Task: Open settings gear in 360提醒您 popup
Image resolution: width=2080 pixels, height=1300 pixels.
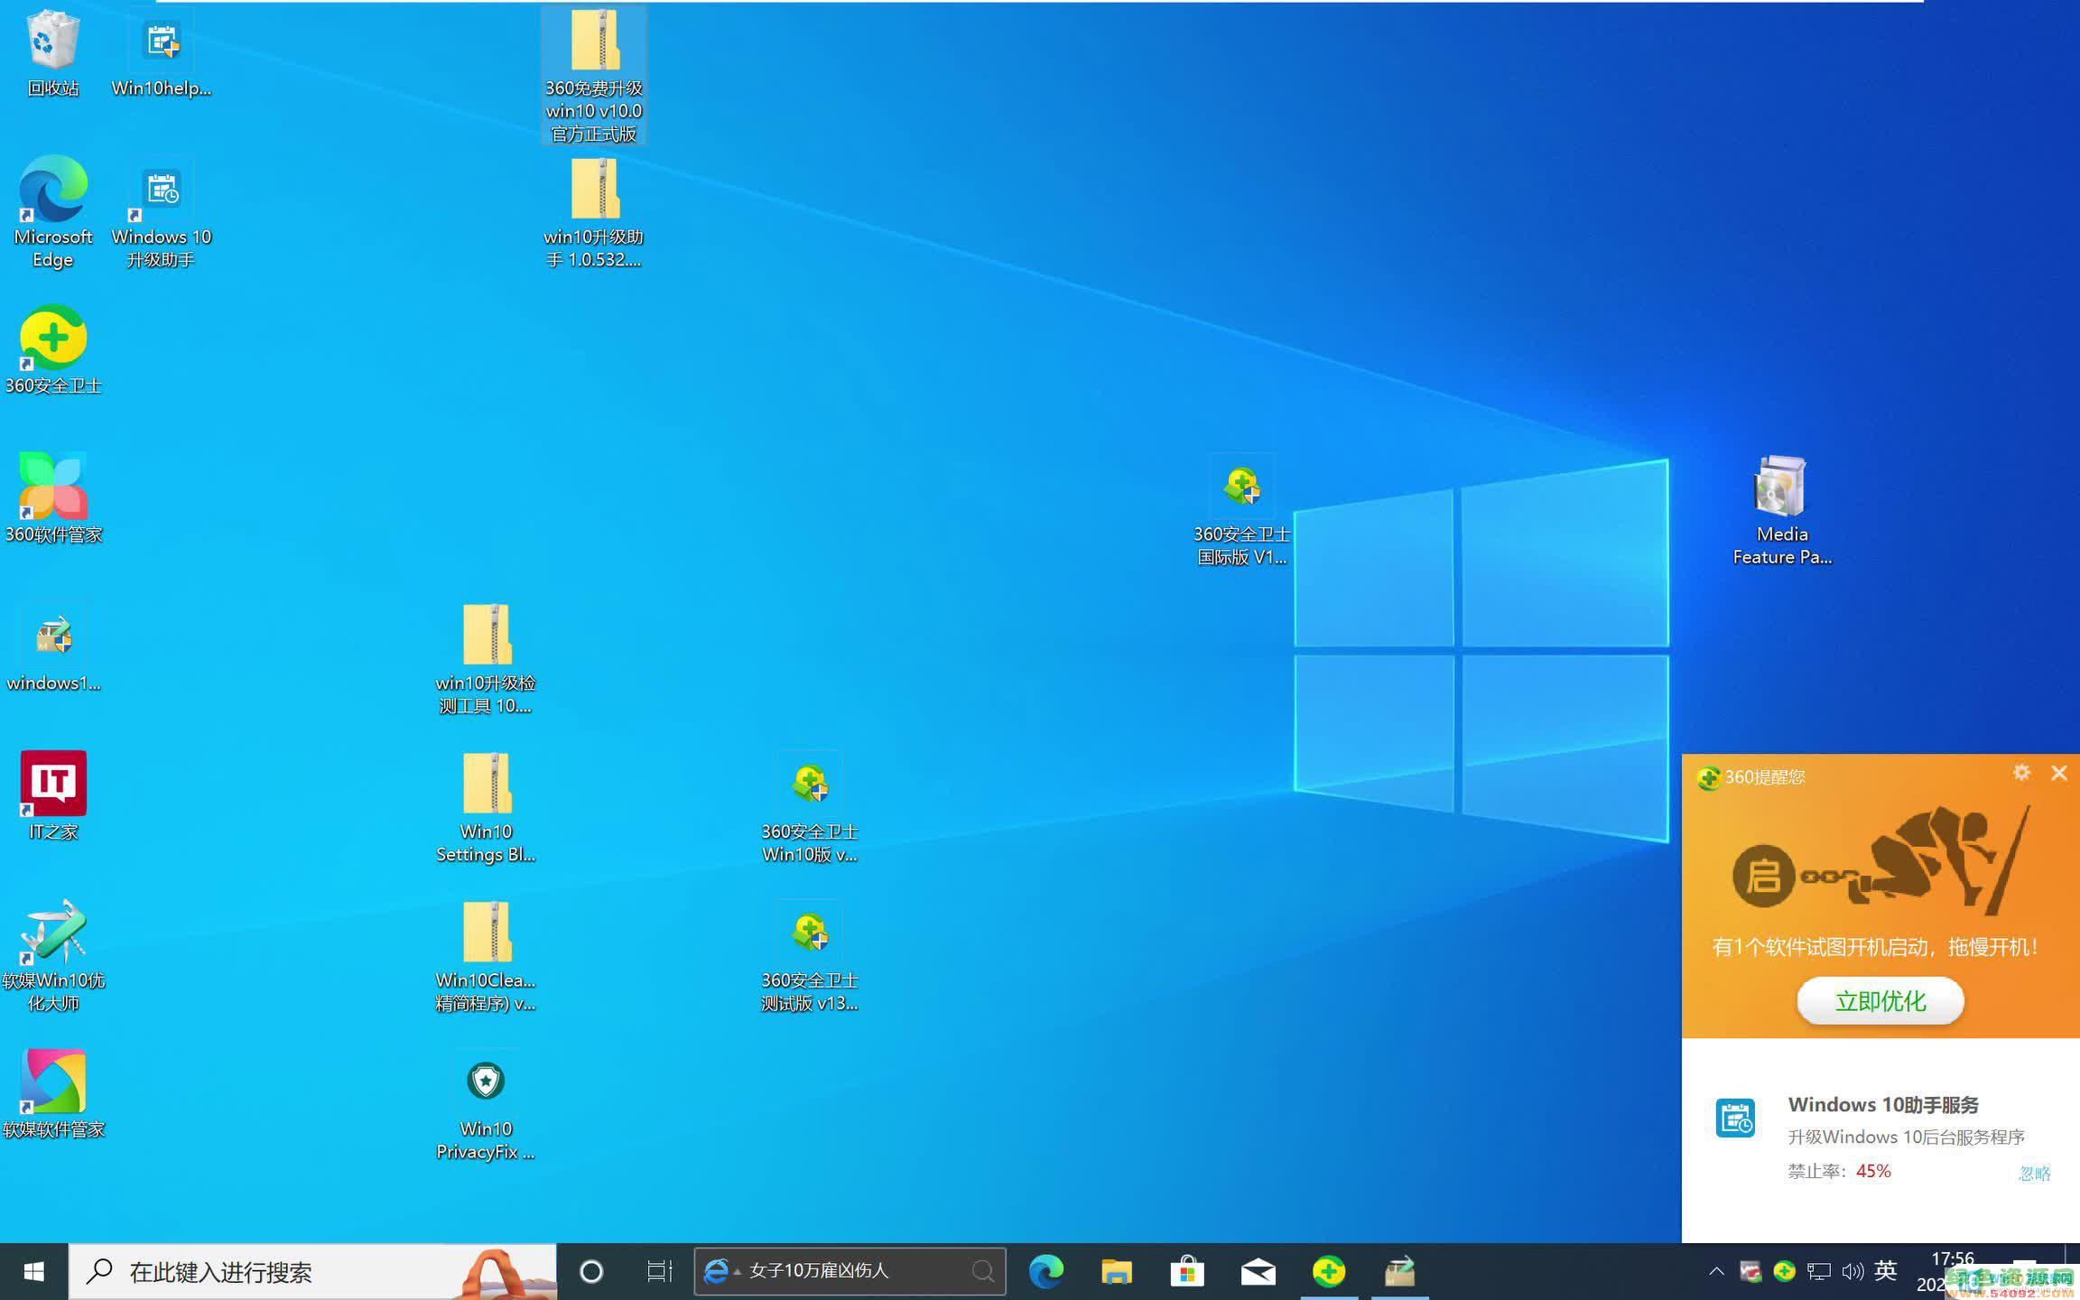Action: coord(2021,773)
